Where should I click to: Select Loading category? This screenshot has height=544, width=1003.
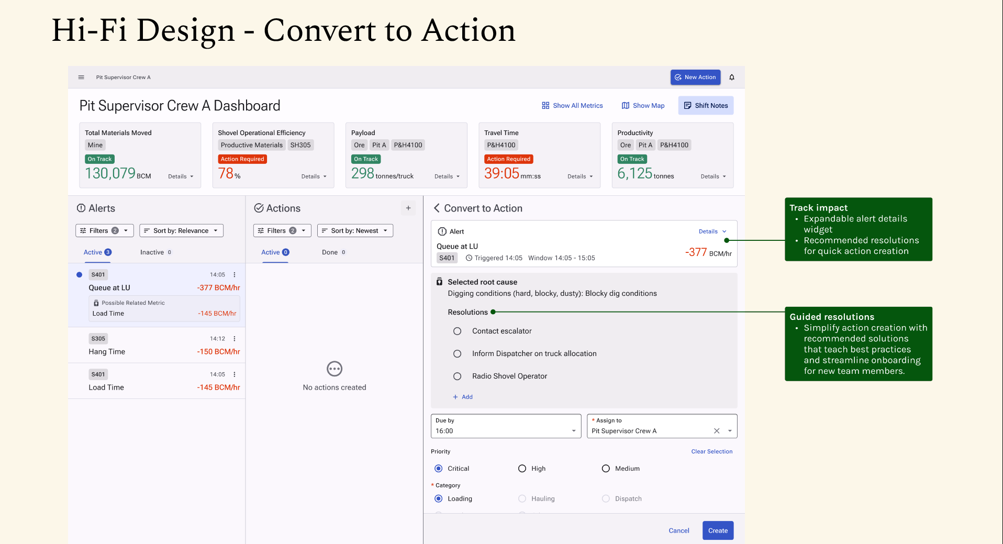pyautogui.click(x=439, y=498)
